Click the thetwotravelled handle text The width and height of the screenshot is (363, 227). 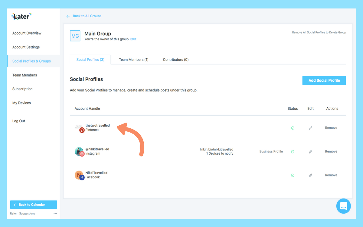click(98, 125)
